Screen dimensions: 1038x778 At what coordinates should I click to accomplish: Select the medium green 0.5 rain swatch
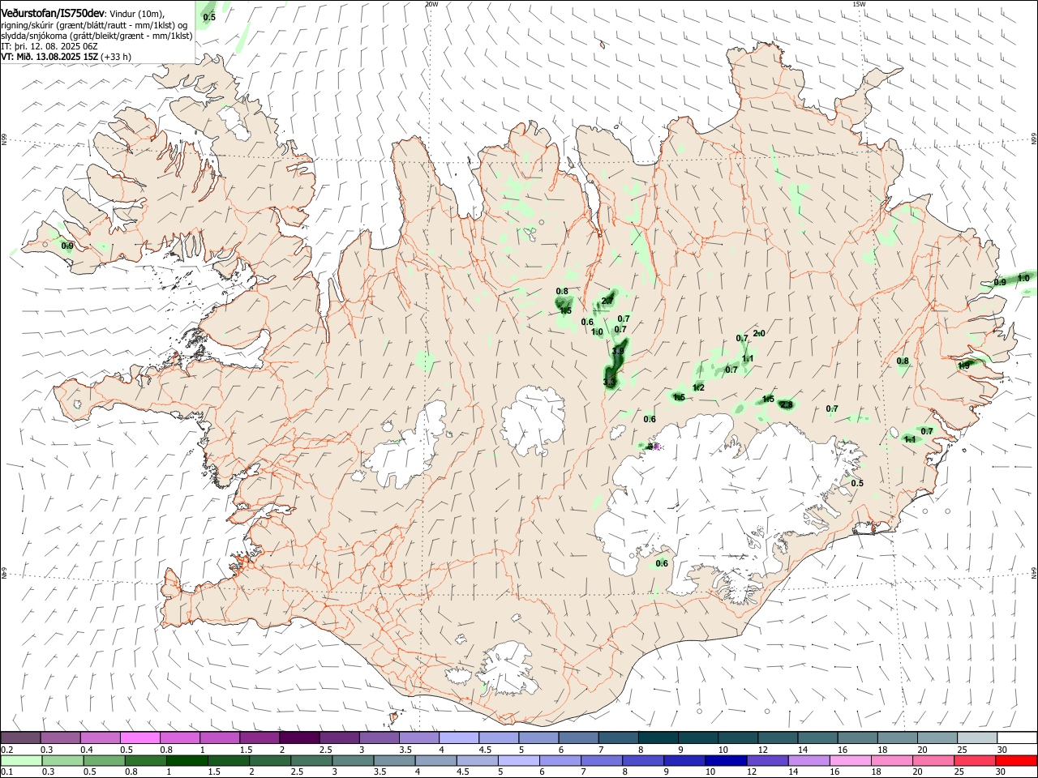tap(104, 760)
